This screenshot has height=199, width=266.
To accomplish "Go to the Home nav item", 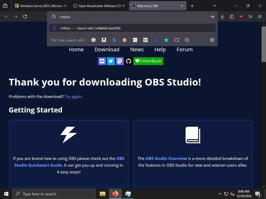I will 76,49.
